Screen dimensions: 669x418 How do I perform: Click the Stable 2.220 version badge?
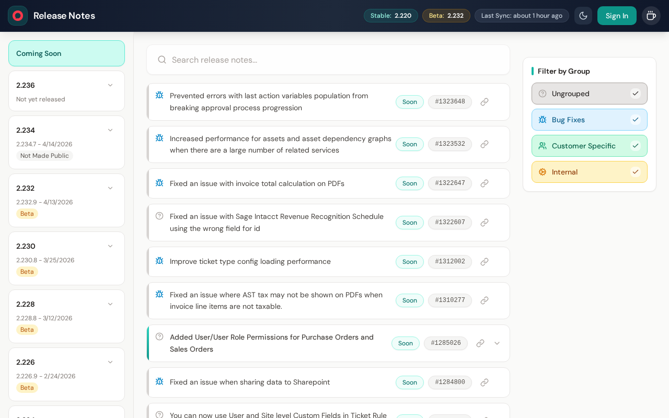click(390, 16)
